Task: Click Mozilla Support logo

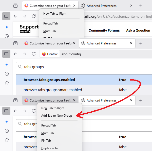Action: (x=29, y=29)
